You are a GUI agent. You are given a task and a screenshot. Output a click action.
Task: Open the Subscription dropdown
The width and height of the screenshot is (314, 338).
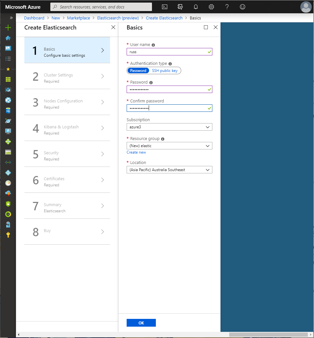(x=169, y=127)
